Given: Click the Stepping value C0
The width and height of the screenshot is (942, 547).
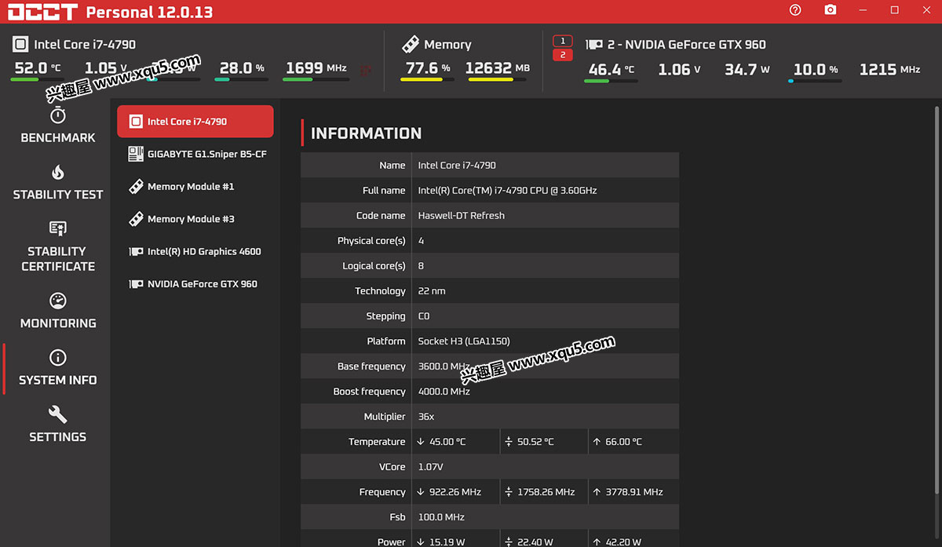Looking at the screenshot, I should 424,315.
